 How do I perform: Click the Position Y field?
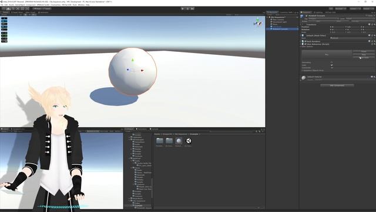click(354, 27)
